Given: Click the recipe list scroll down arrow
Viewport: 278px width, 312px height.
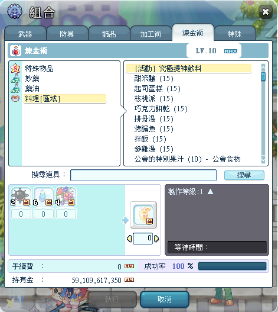Looking at the screenshot, I should (x=263, y=159).
